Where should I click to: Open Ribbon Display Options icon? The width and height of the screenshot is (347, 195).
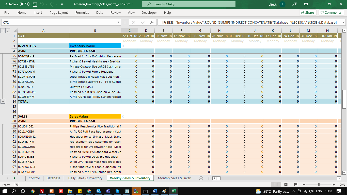[306, 4]
